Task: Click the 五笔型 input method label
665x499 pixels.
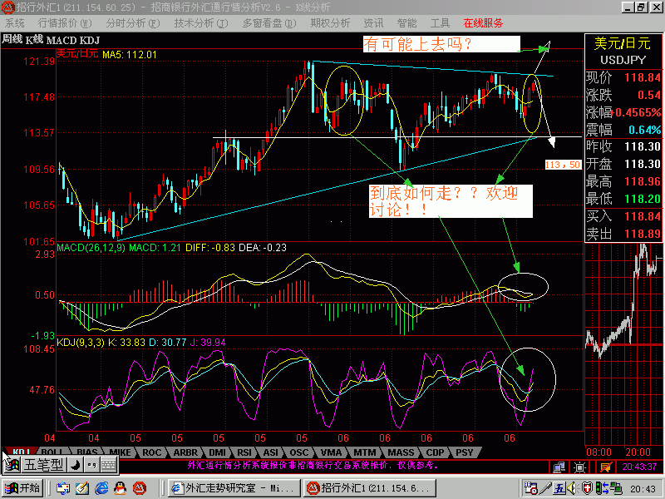Action: tap(43, 465)
